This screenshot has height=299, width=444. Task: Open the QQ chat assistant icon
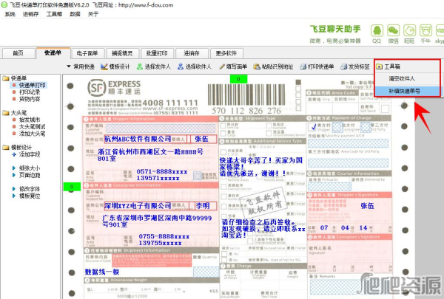377,31
